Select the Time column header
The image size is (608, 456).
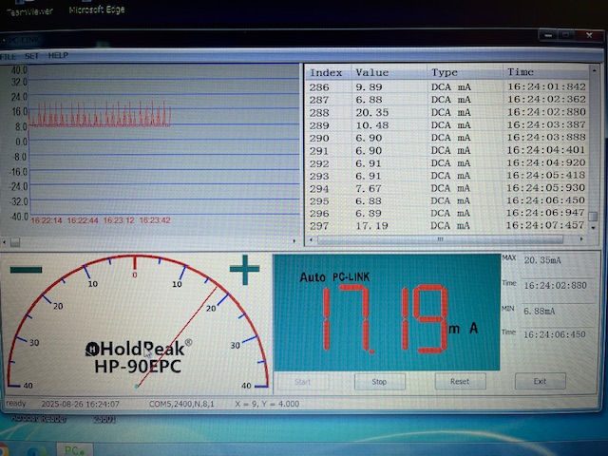[x=545, y=72]
